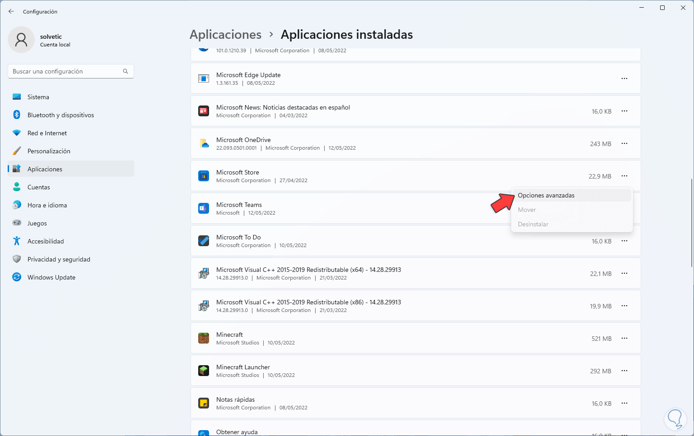694x436 pixels.
Task: Open Bluetooth y dispositivos settings
Action: (x=61, y=115)
